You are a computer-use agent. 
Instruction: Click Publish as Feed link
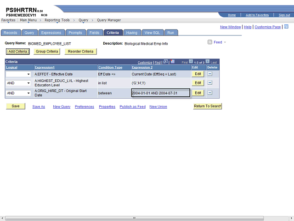click(133, 107)
